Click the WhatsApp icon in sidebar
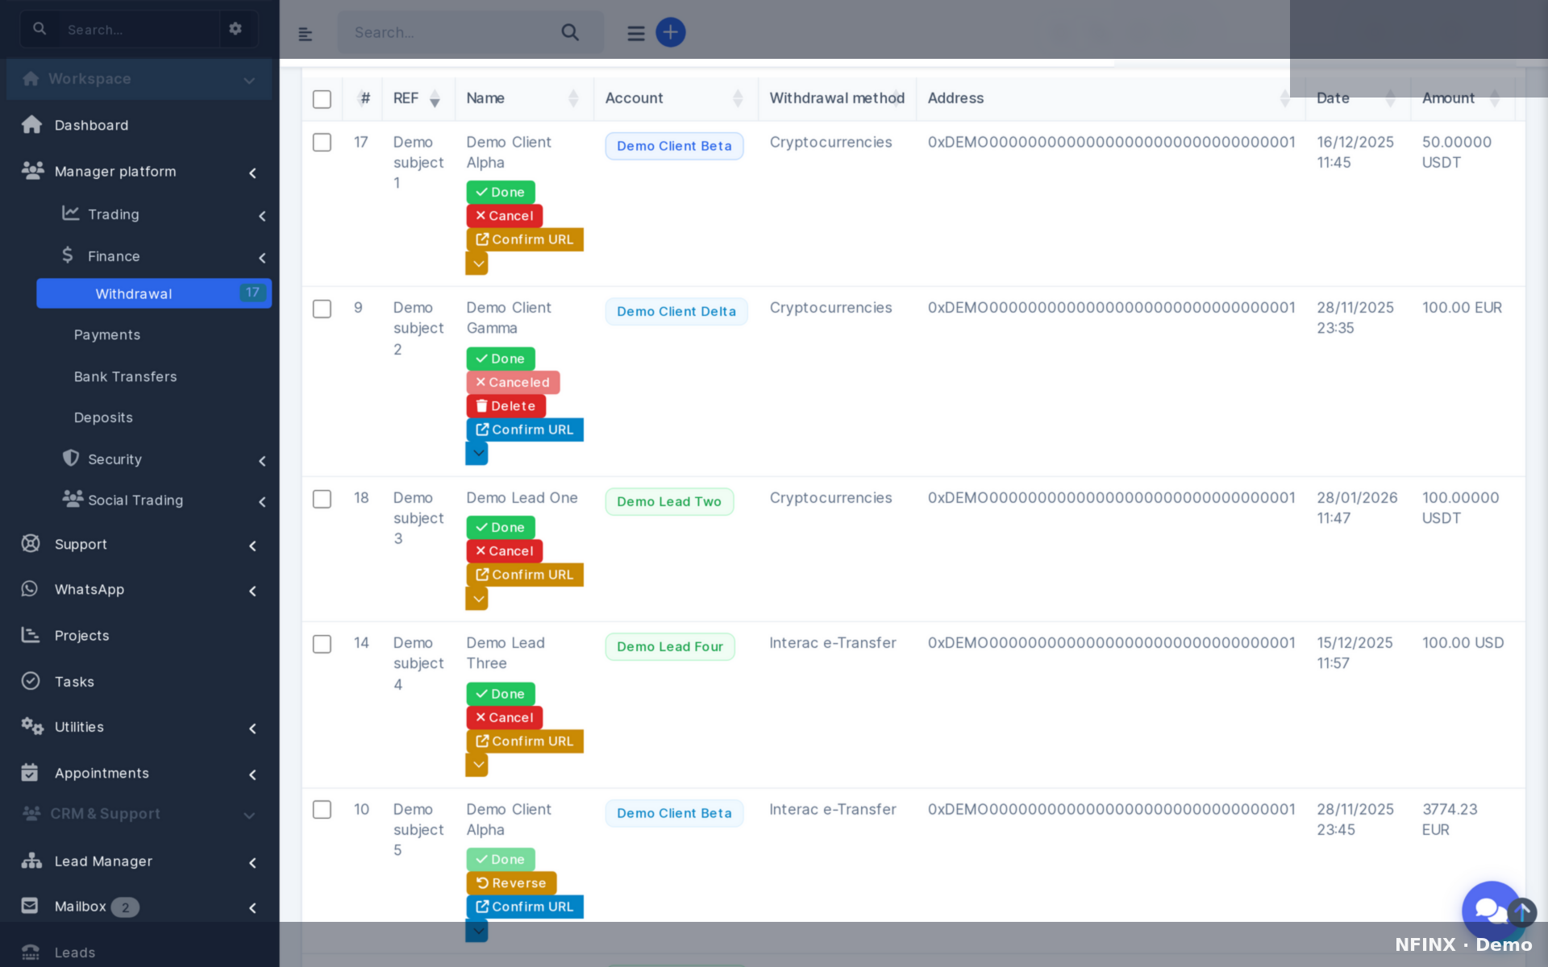Image resolution: width=1548 pixels, height=967 pixels. click(x=30, y=589)
